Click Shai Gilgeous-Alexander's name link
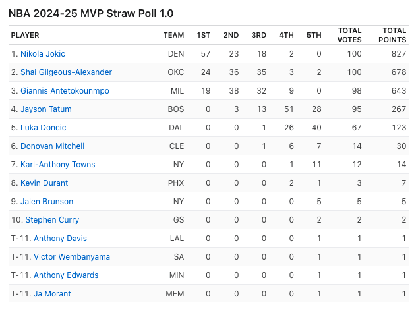Image resolution: width=418 pixels, height=309 pixels. (x=66, y=72)
